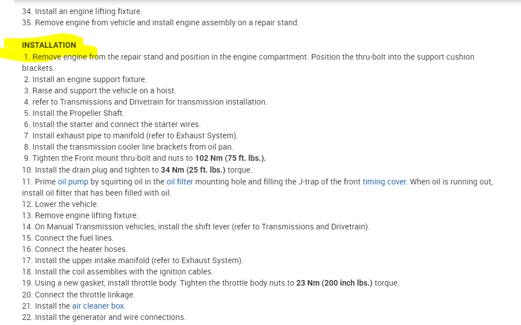Screen dimensions: 521x325
Task: Click step 2 engine support fixture line
Action: [x=85, y=79]
